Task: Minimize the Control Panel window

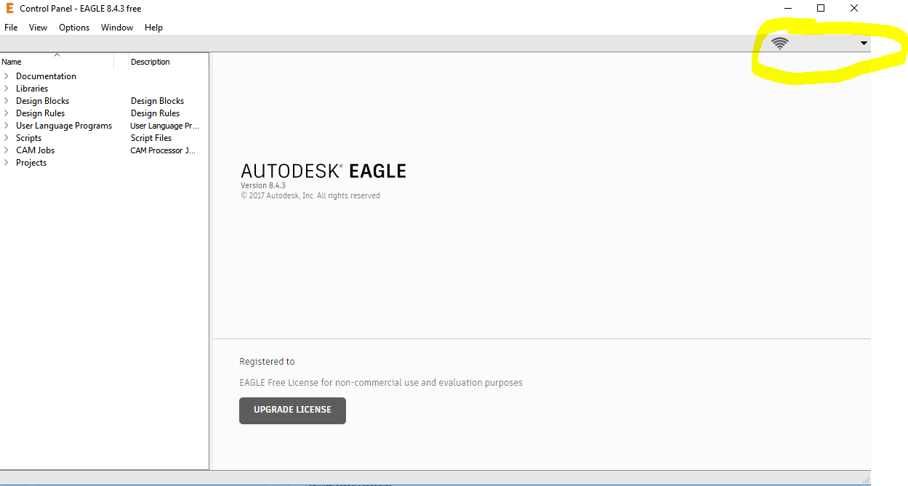Action: 788,9
